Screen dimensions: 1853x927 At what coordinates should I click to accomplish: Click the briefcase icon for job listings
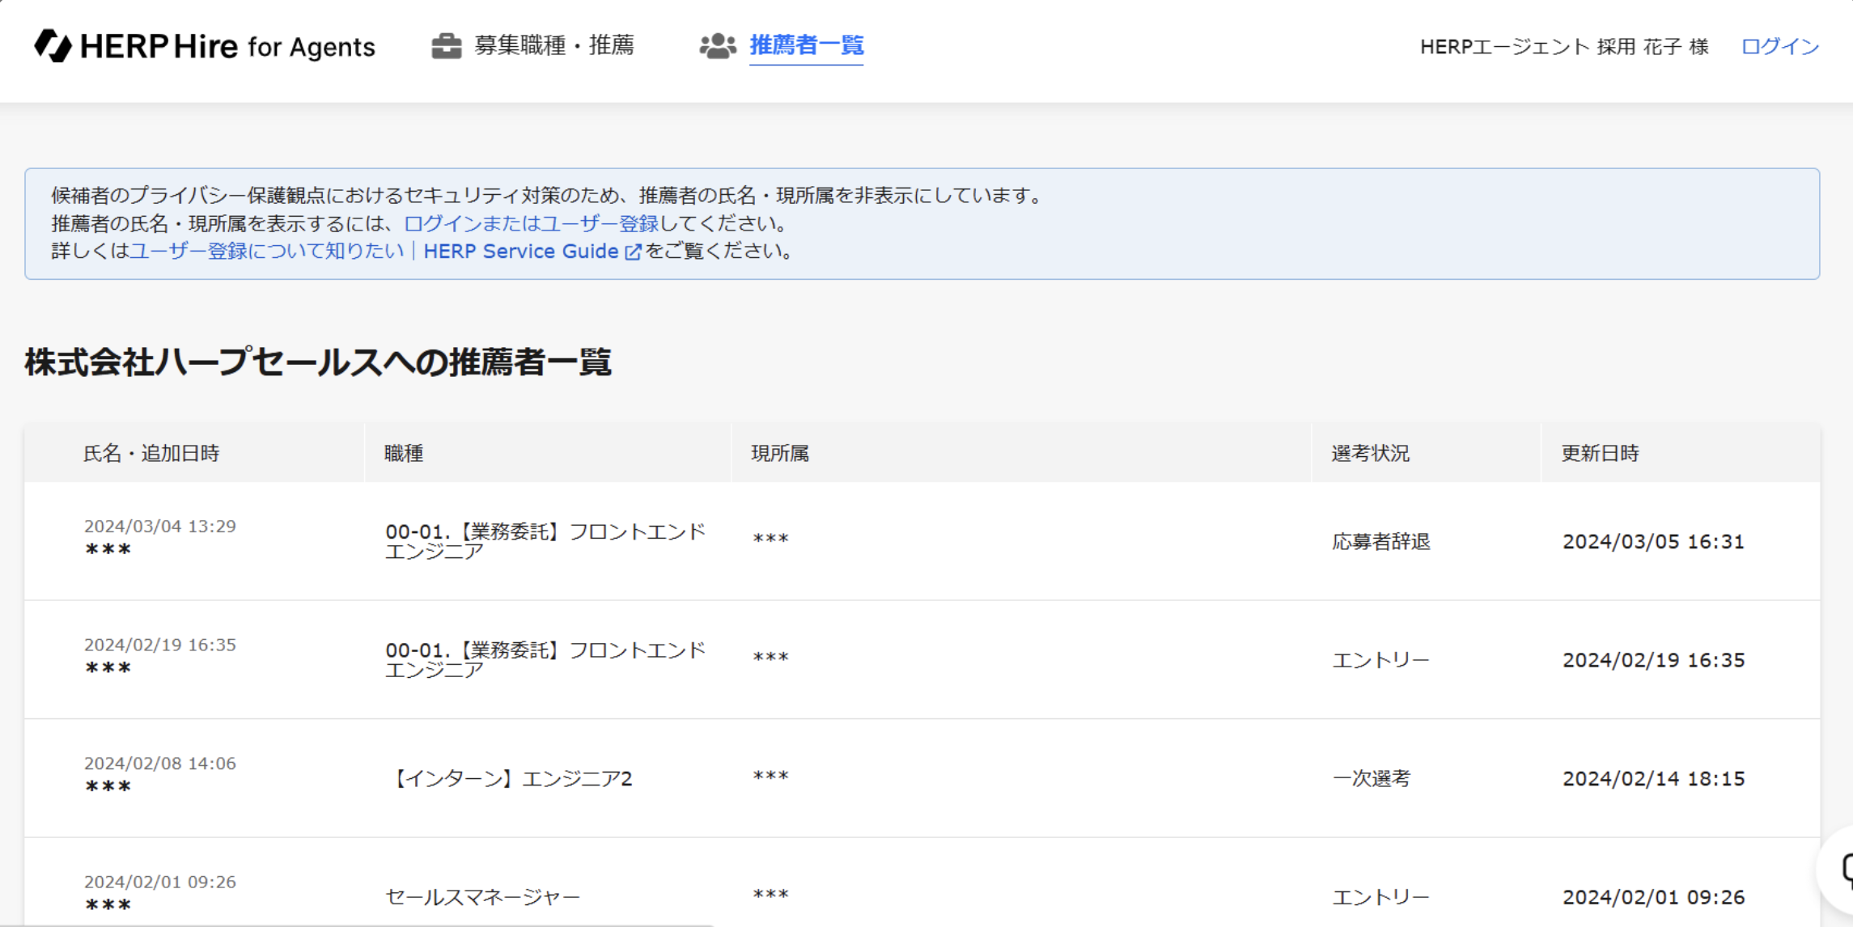[x=446, y=45]
